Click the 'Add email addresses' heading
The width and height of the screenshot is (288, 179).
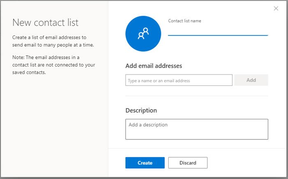click(154, 66)
